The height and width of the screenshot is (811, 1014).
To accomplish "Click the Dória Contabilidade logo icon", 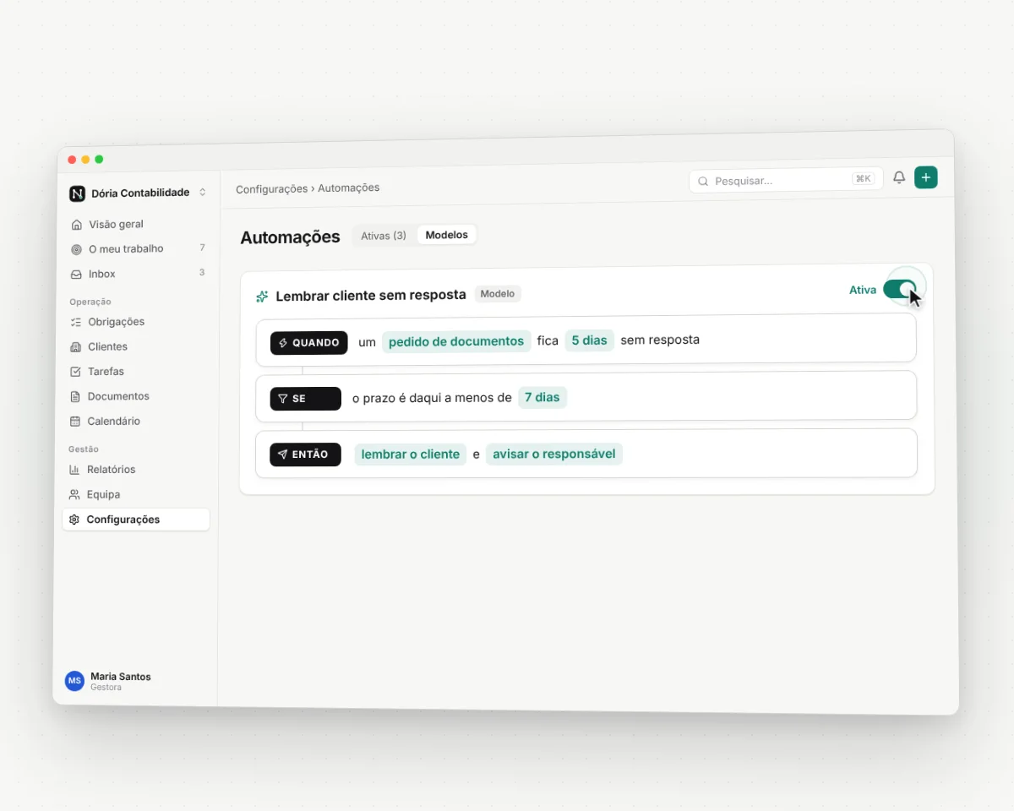I will point(77,193).
